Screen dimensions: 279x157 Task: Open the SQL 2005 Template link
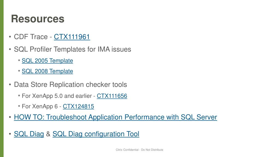[47, 61]
